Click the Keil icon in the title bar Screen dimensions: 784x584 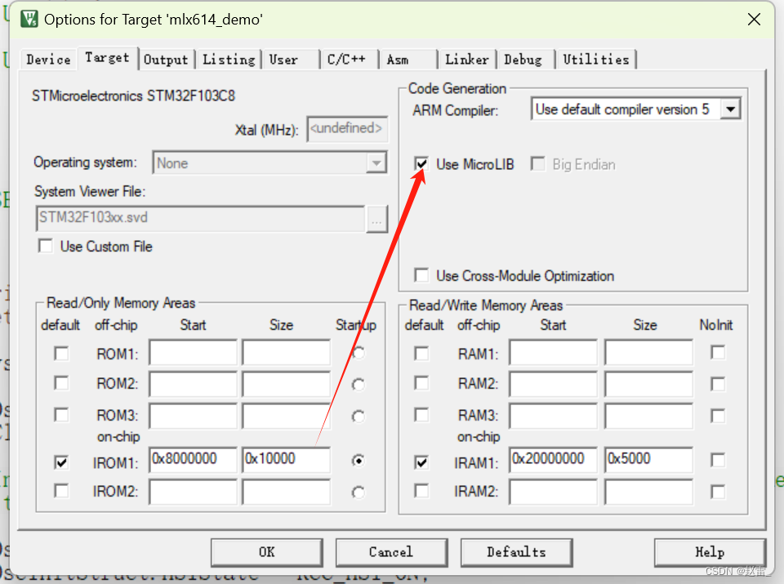coord(28,18)
